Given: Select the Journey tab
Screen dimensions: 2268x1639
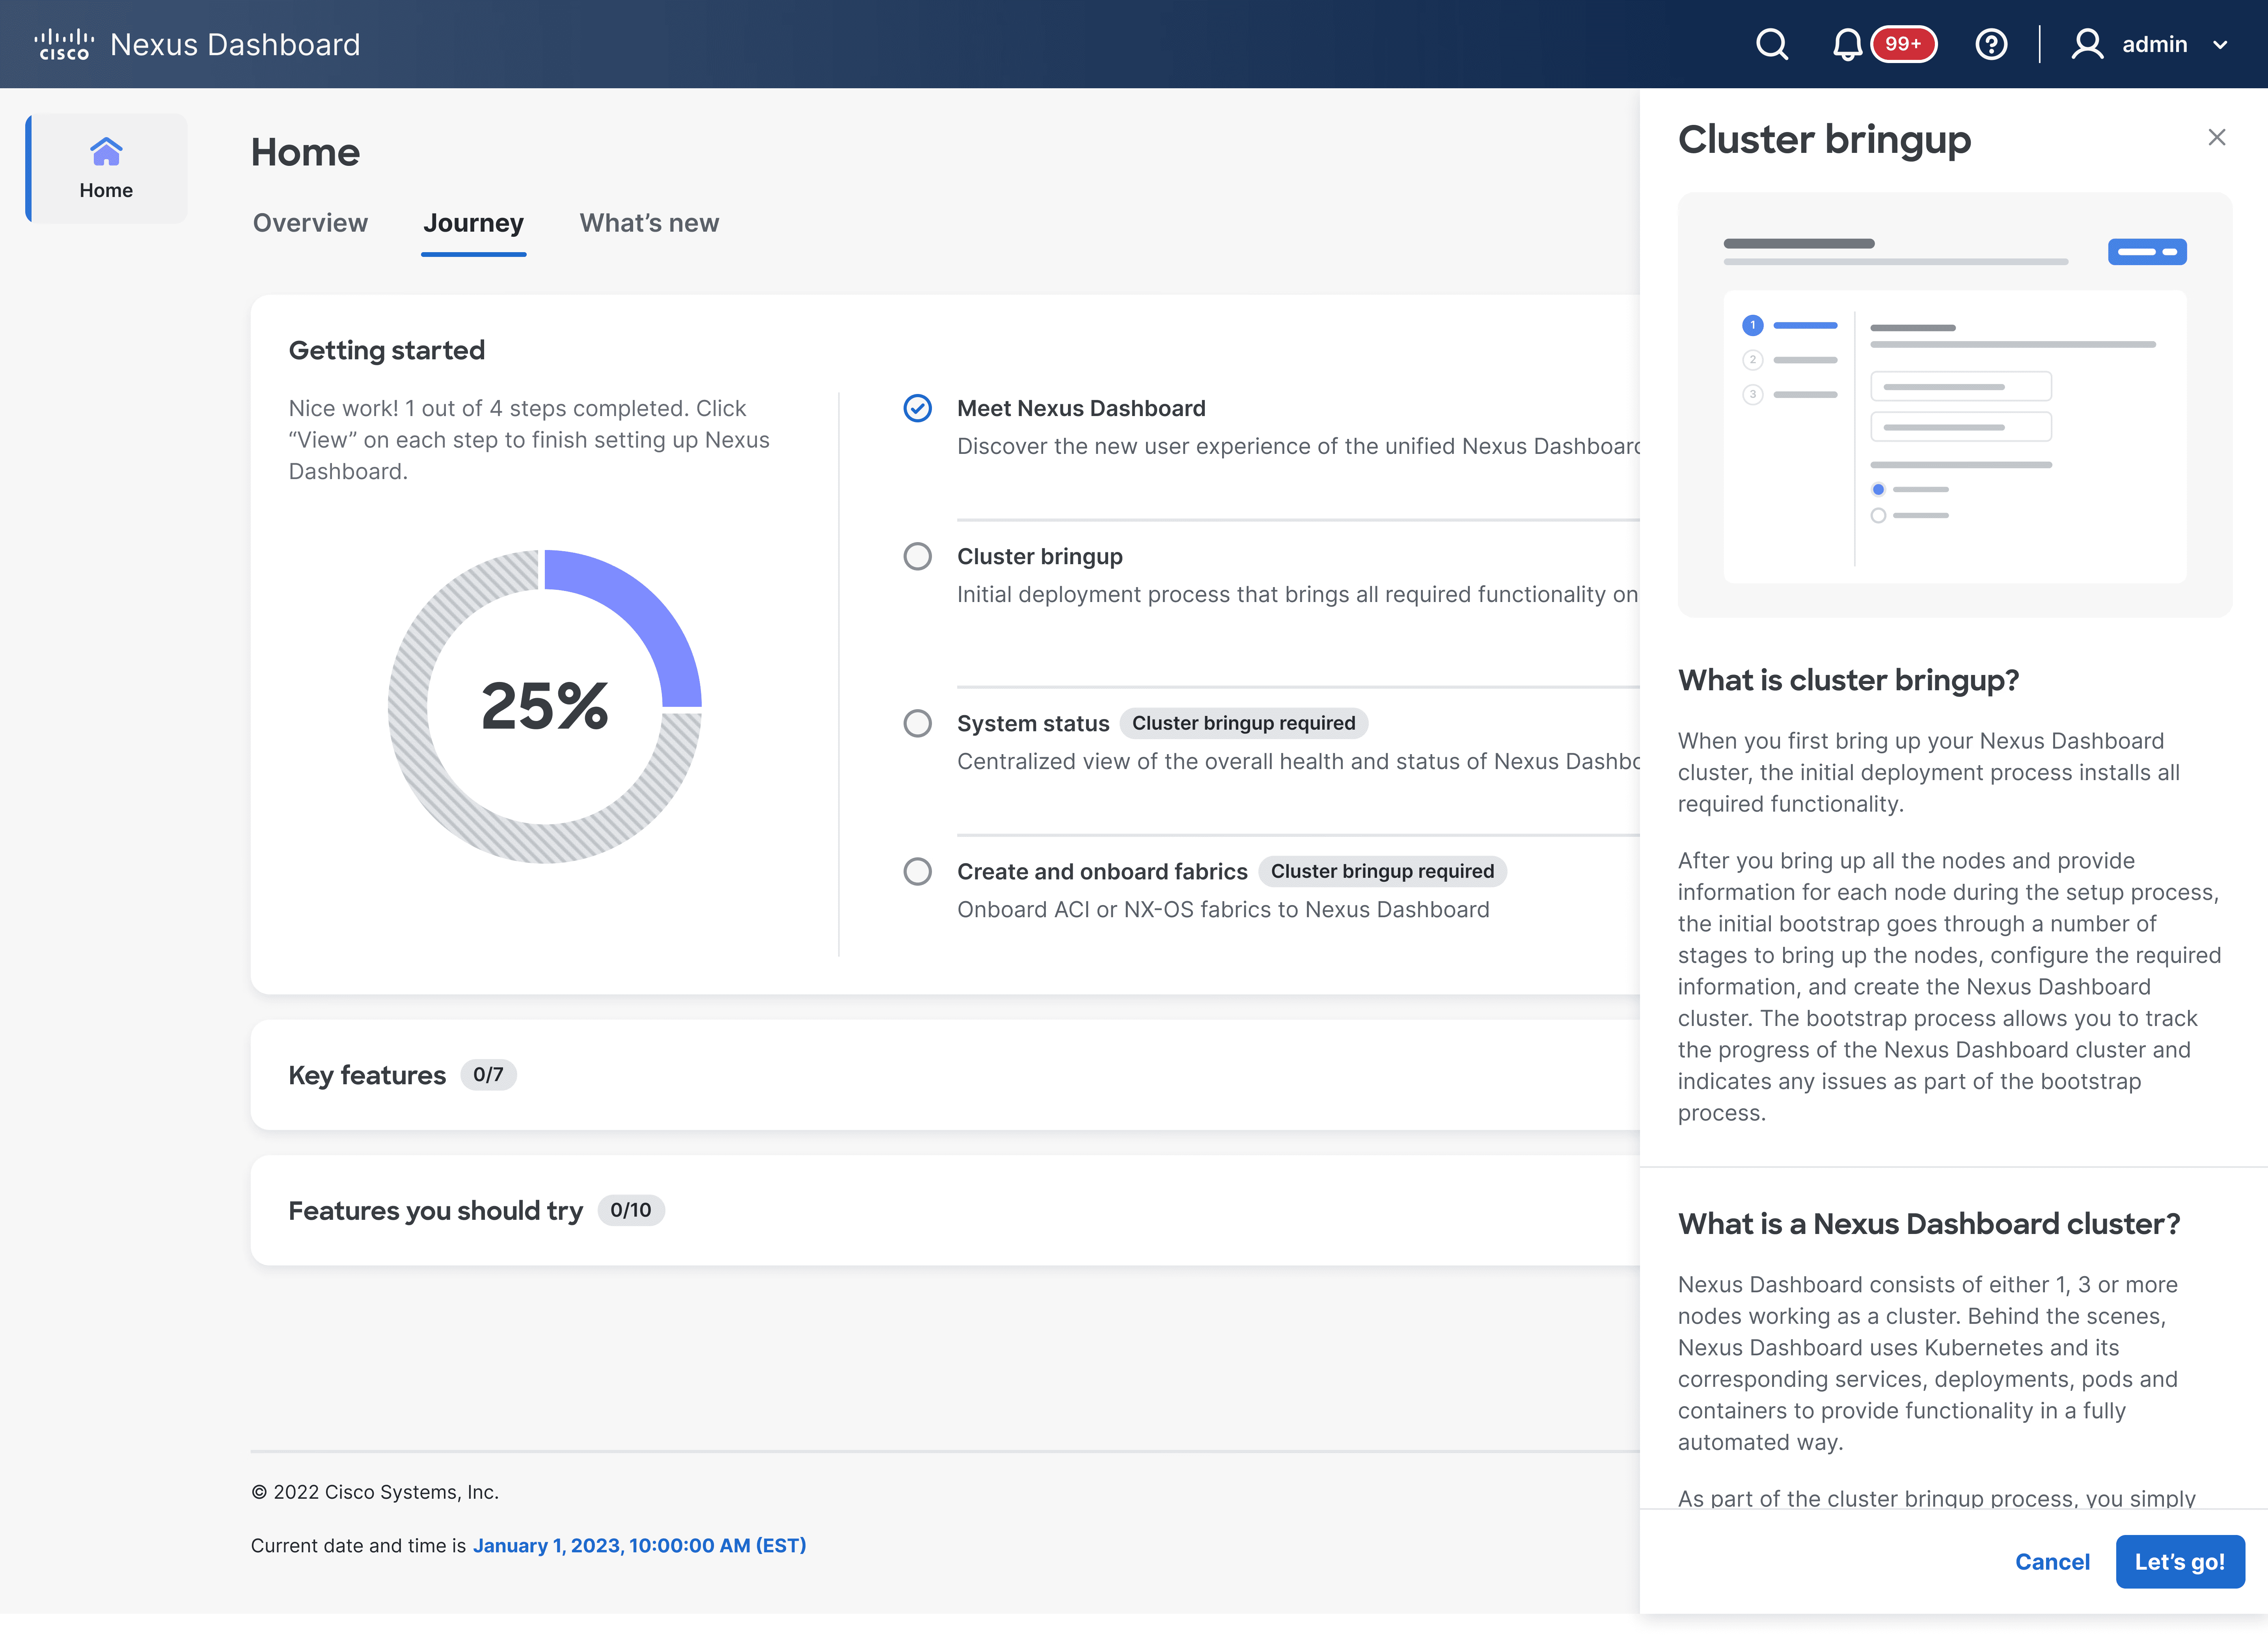Looking at the screenshot, I should click(473, 223).
